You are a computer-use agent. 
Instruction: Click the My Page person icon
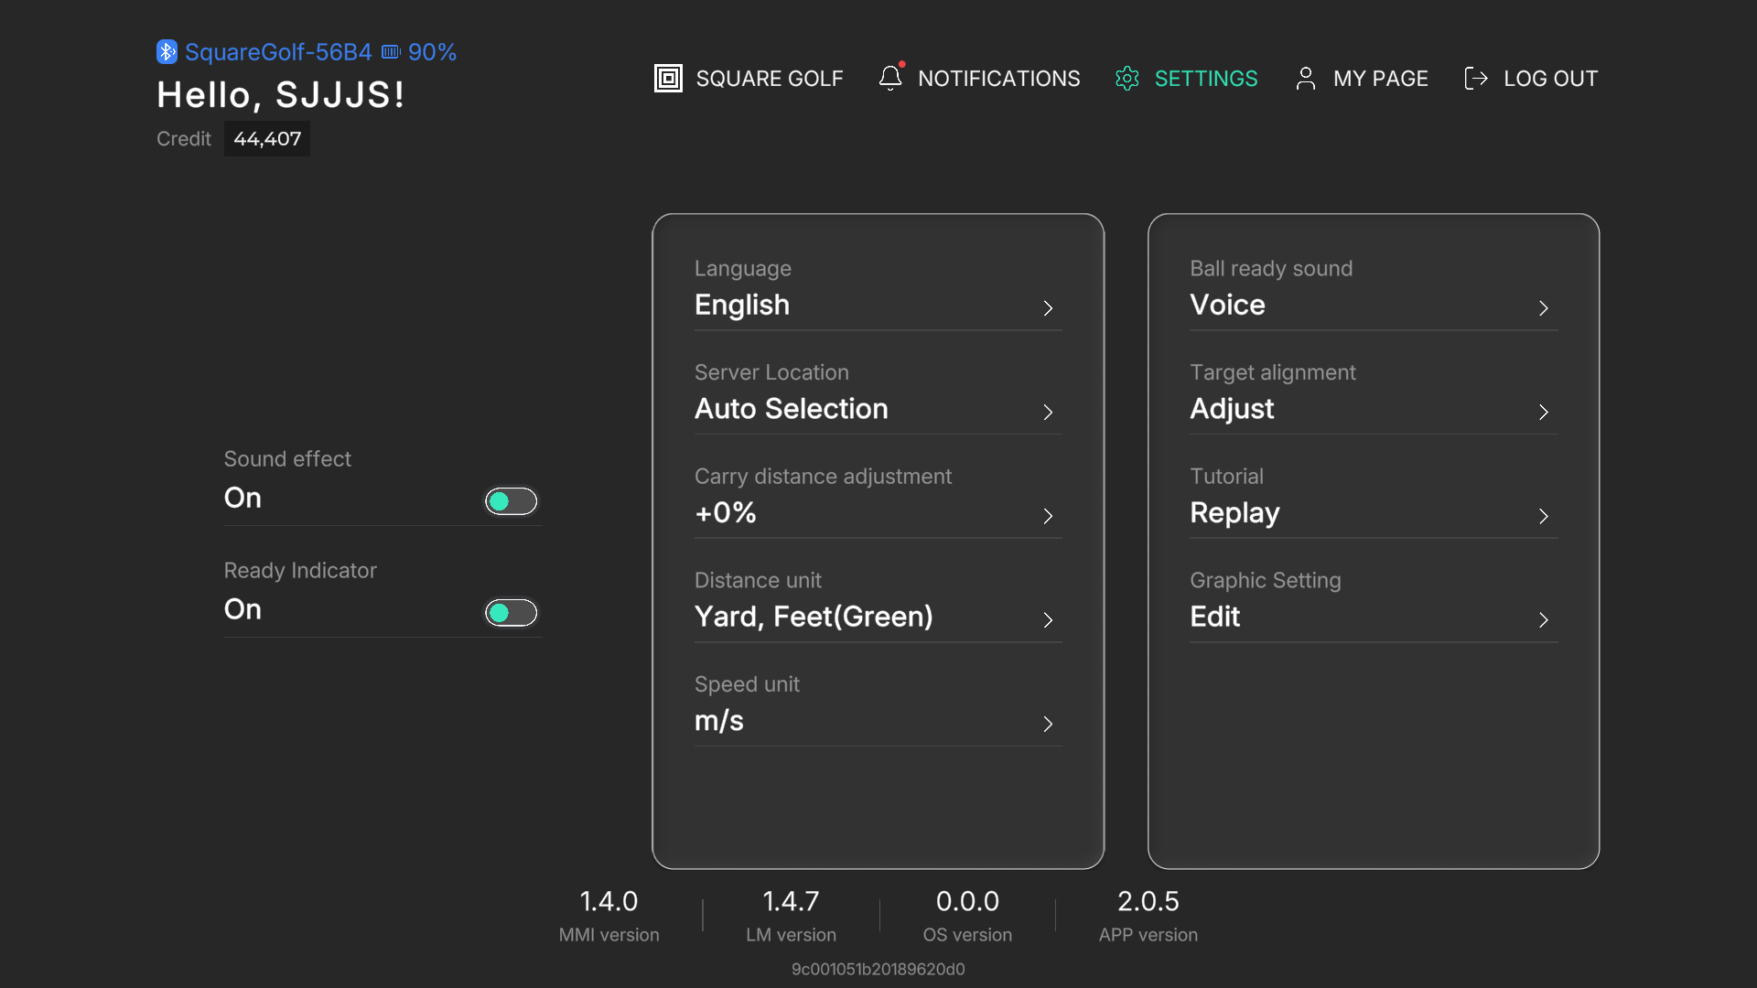click(x=1306, y=79)
